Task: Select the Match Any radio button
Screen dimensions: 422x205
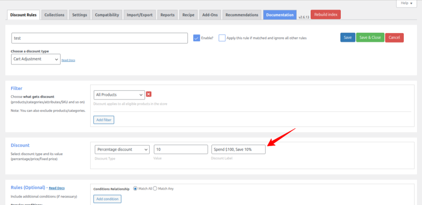Action: (155, 189)
